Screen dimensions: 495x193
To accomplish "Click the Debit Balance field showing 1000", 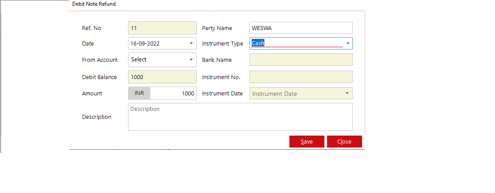I will coord(162,77).
